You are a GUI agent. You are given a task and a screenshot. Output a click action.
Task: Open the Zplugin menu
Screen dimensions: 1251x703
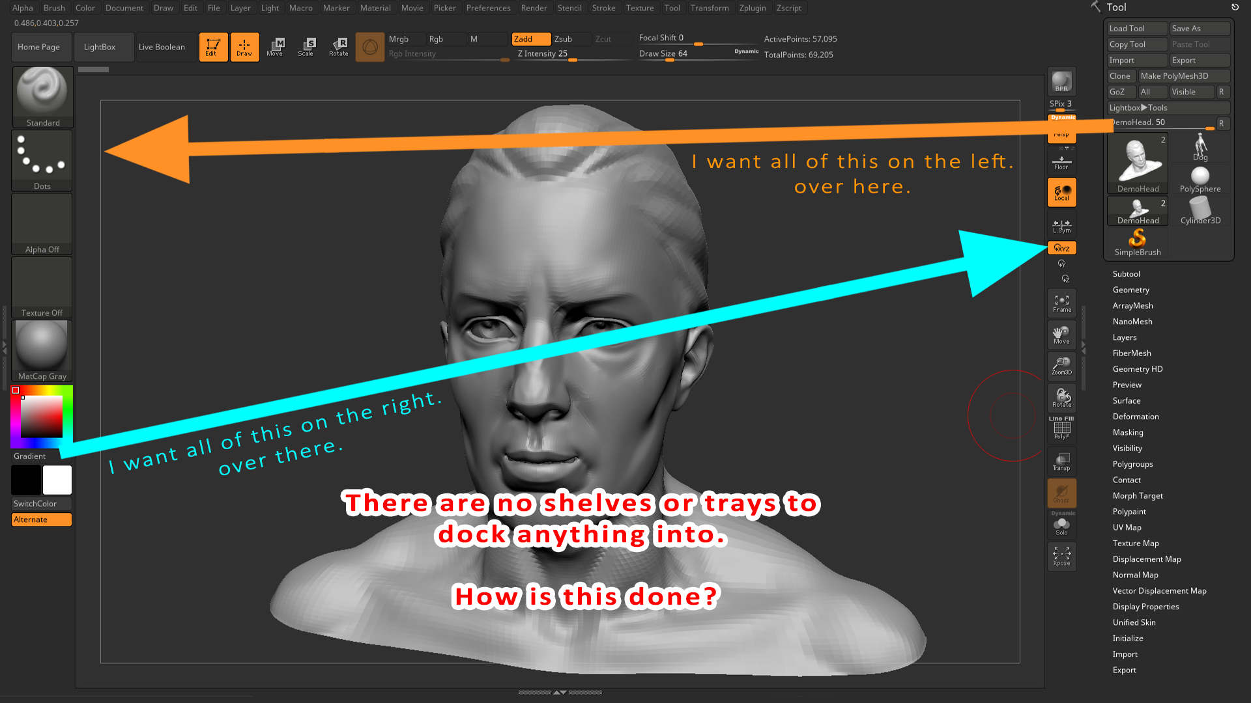752,8
